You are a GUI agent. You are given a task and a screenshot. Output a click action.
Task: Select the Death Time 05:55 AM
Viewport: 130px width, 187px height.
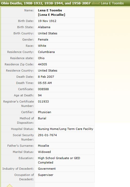45,83
